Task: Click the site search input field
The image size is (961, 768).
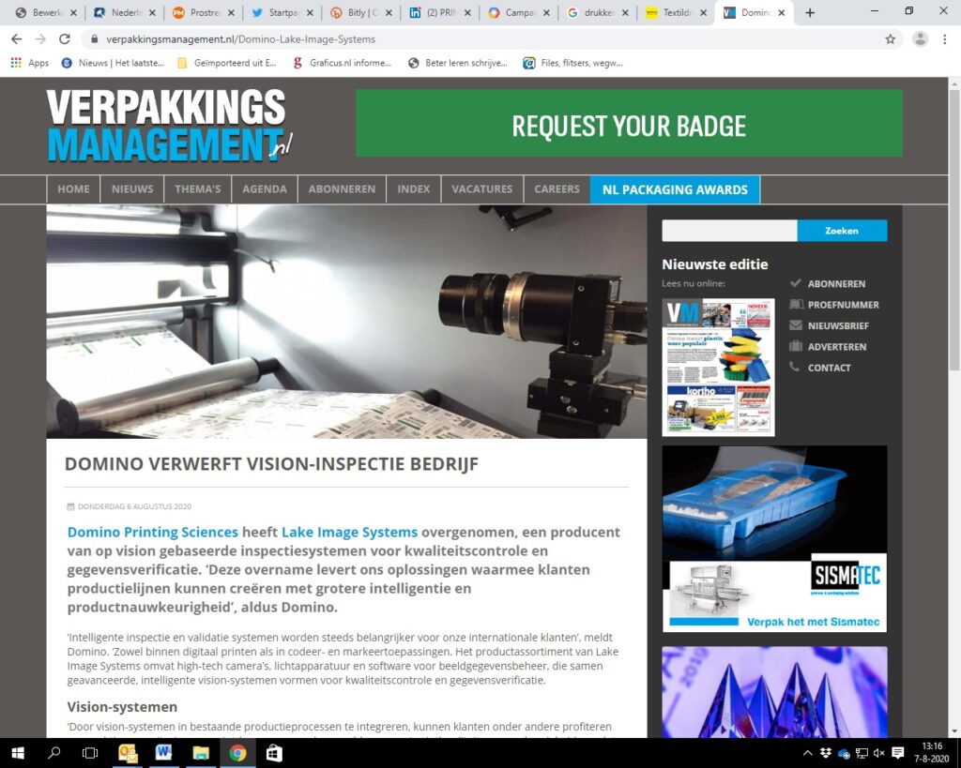Action: click(729, 231)
